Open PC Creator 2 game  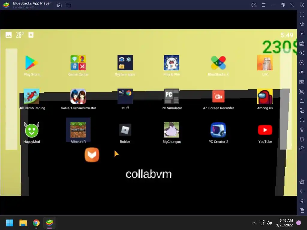point(218,130)
